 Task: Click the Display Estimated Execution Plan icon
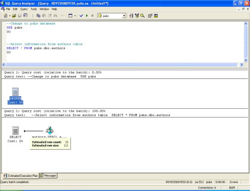tap(131, 16)
